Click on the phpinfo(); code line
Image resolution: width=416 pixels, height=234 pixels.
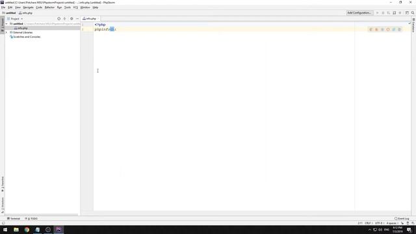[x=105, y=29]
